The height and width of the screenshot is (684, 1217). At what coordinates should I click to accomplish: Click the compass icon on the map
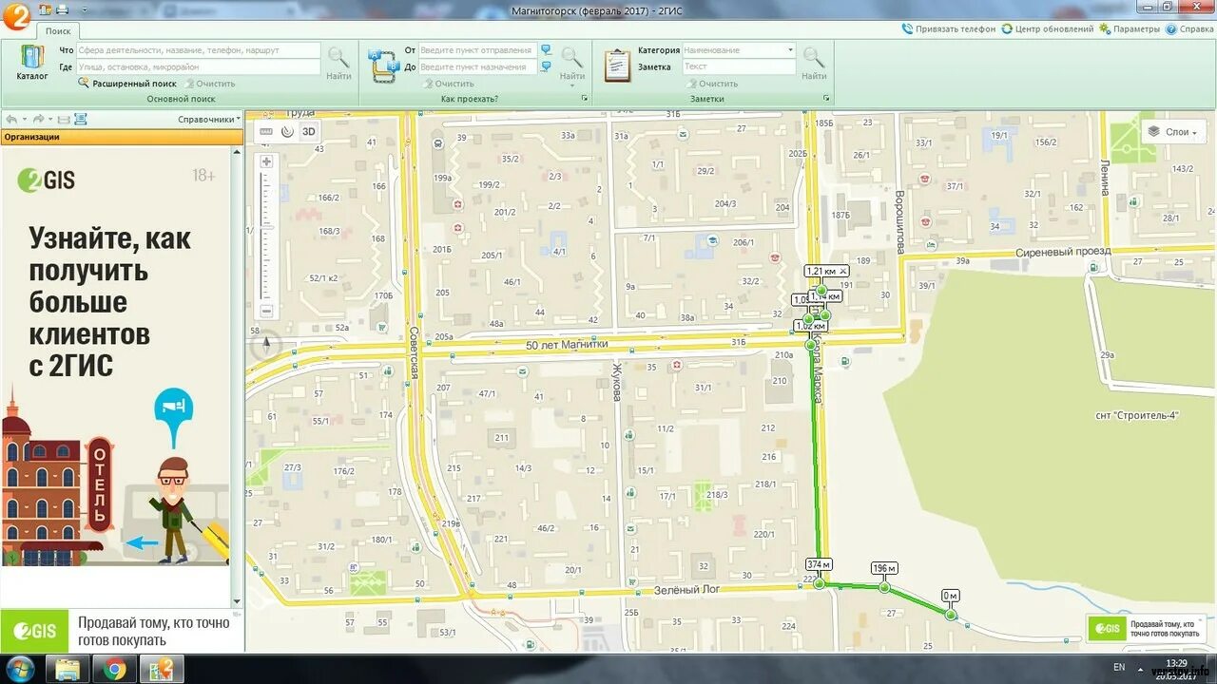click(x=266, y=345)
